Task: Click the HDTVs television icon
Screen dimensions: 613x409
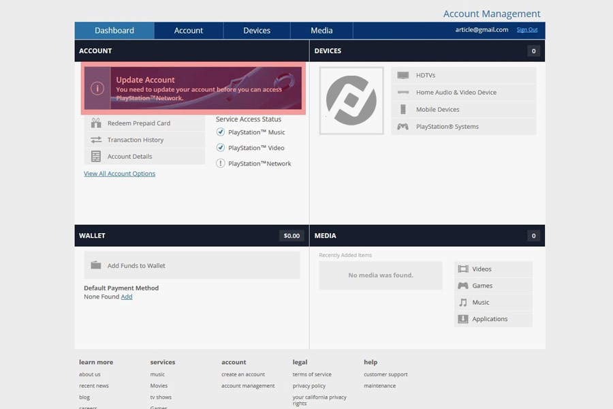Action: click(403, 75)
